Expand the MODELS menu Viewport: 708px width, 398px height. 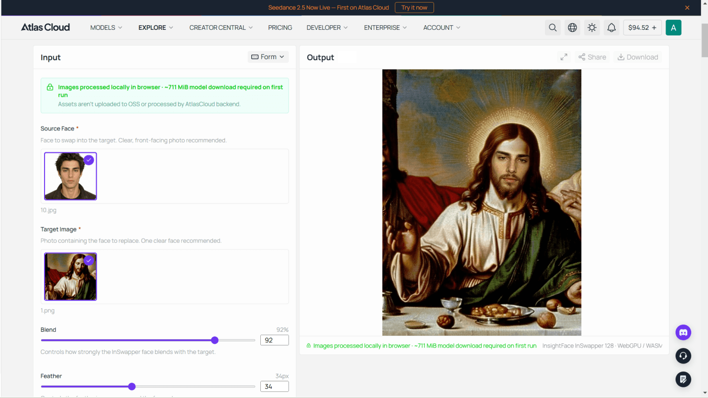click(106, 27)
